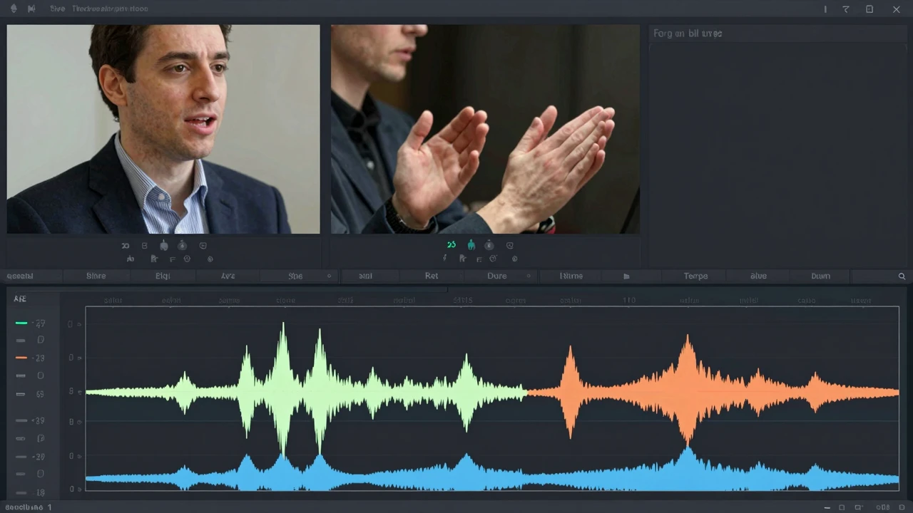913x513 pixels.
Task: Click the 'Forg an bil urse' panel header
Action: (688, 33)
